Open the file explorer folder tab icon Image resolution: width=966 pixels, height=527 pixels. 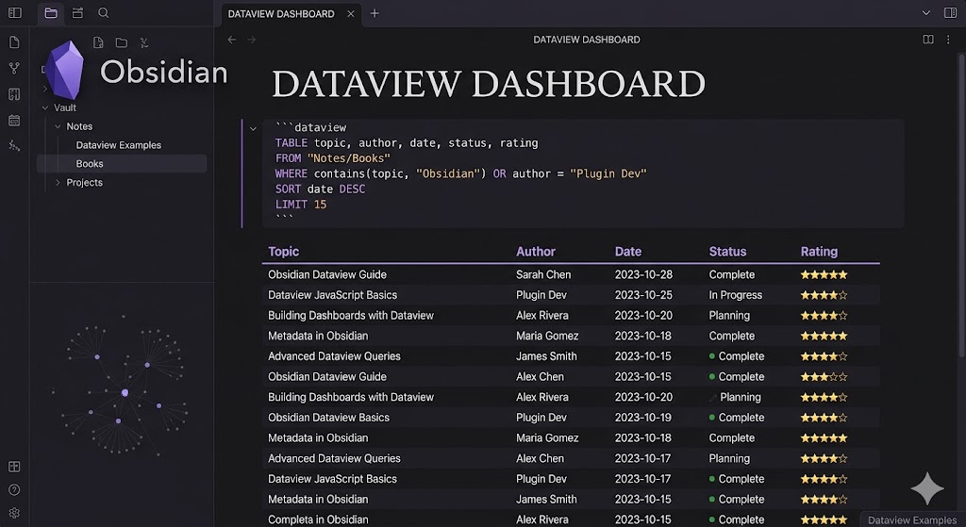51,13
